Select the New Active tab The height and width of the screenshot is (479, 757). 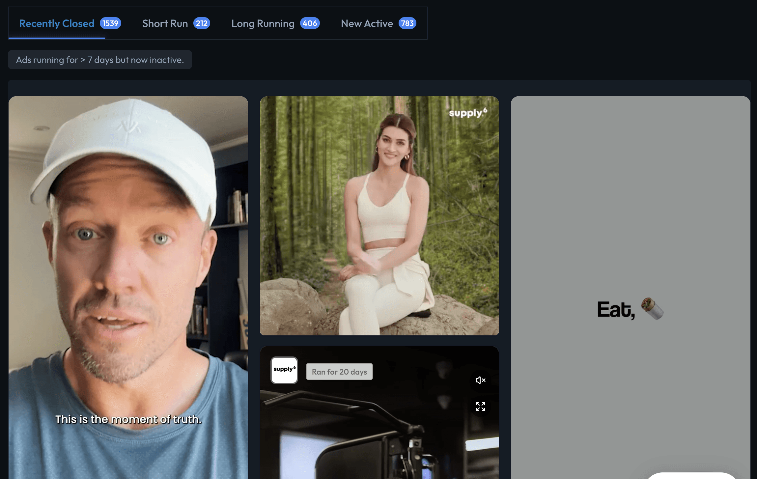click(x=367, y=23)
